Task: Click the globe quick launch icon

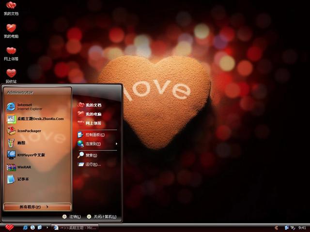Action: 32,228
